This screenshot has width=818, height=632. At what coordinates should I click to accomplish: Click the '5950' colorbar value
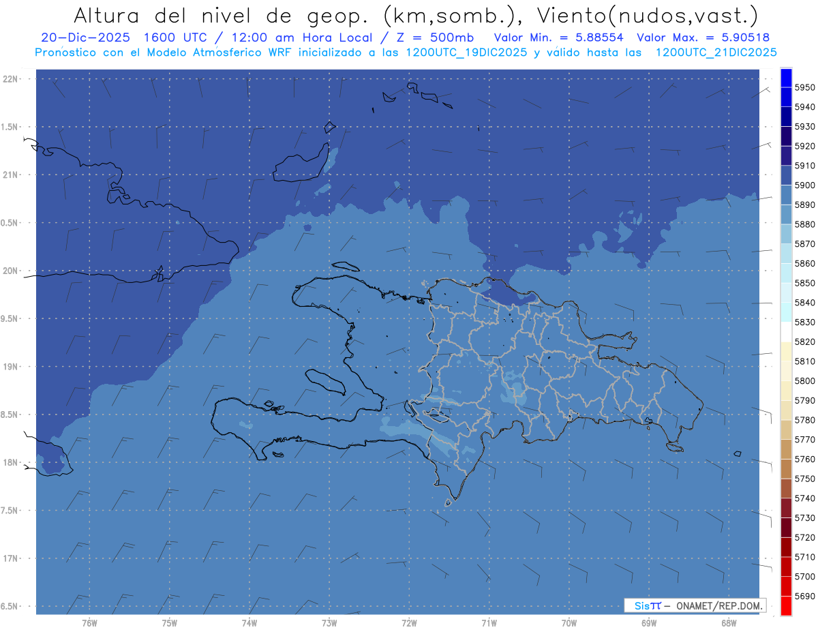pyautogui.click(x=805, y=87)
